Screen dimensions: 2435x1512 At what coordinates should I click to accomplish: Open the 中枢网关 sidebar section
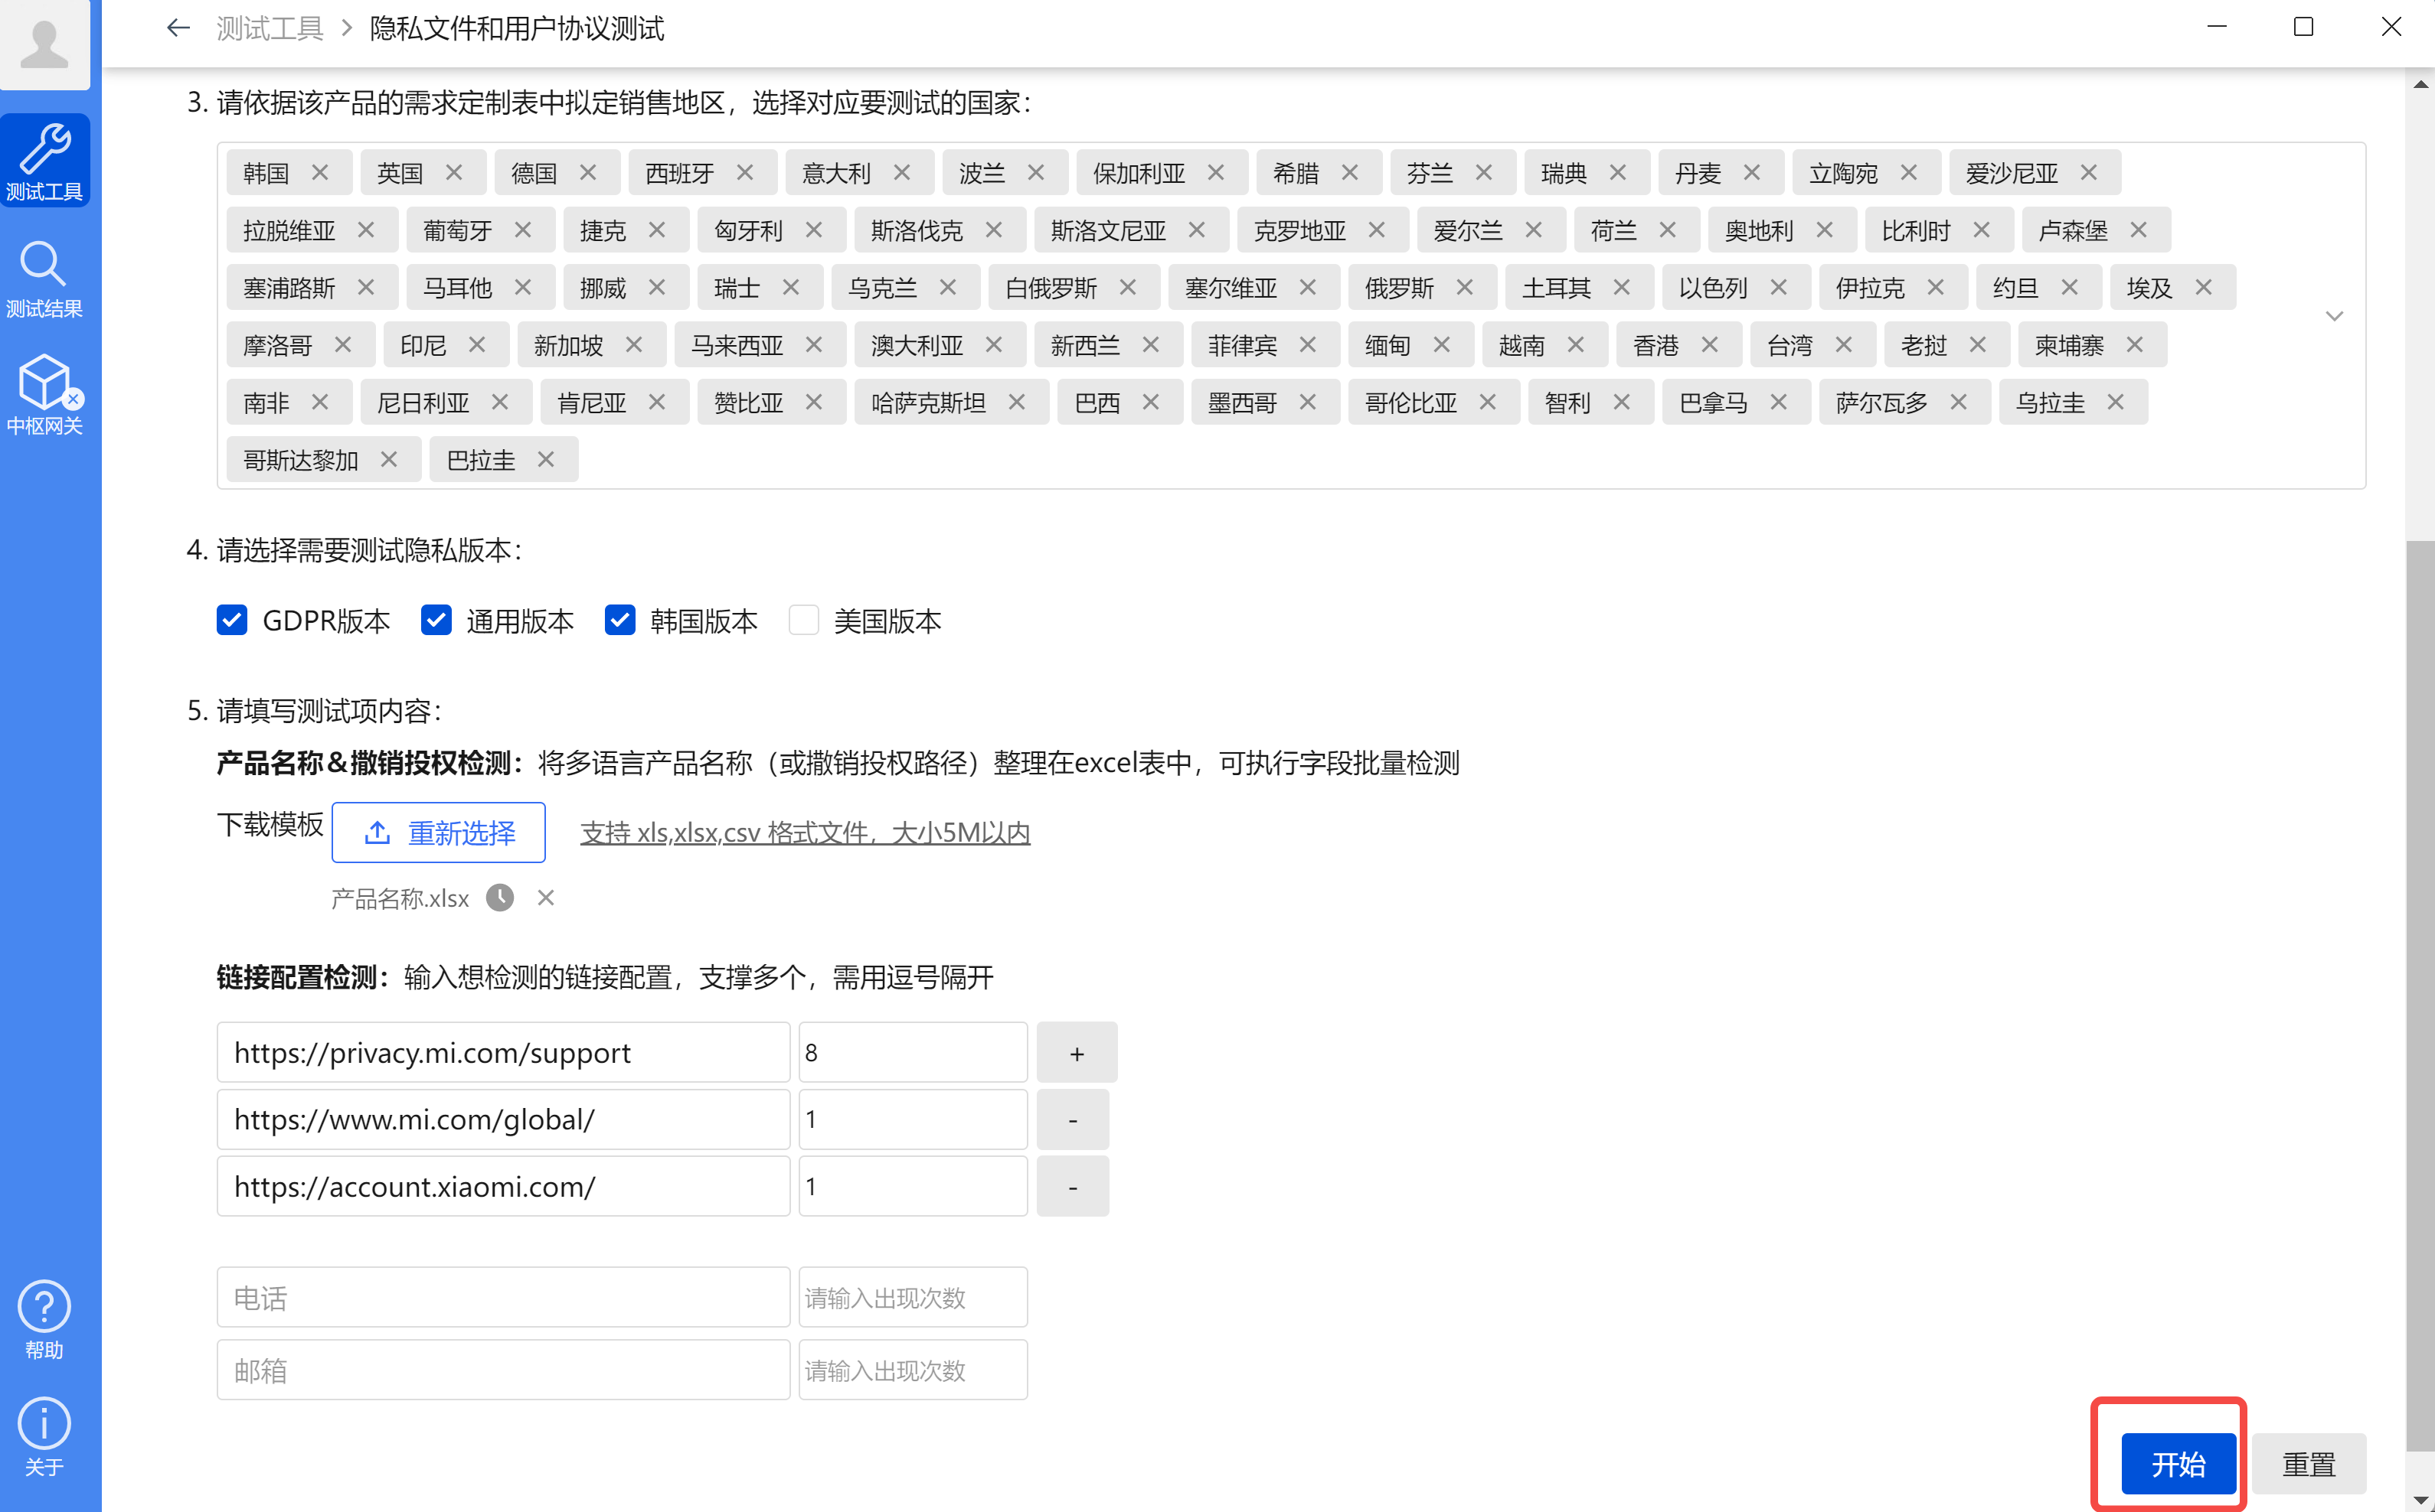click(45, 396)
